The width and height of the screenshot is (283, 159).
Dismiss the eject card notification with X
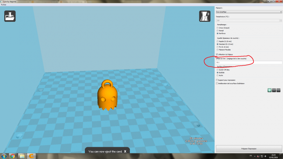125,151
